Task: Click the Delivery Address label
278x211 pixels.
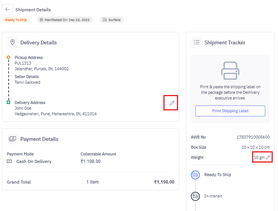Action: [x=30, y=102]
